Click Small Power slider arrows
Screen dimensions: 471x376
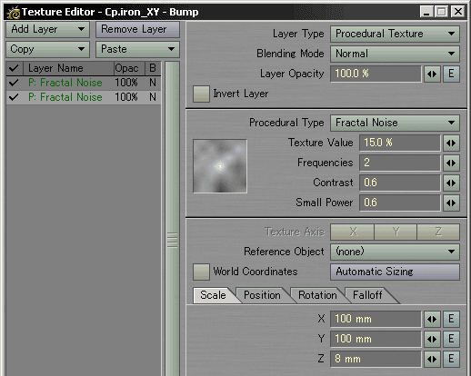(x=451, y=203)
